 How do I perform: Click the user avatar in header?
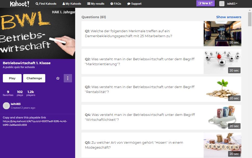(222, 4)
